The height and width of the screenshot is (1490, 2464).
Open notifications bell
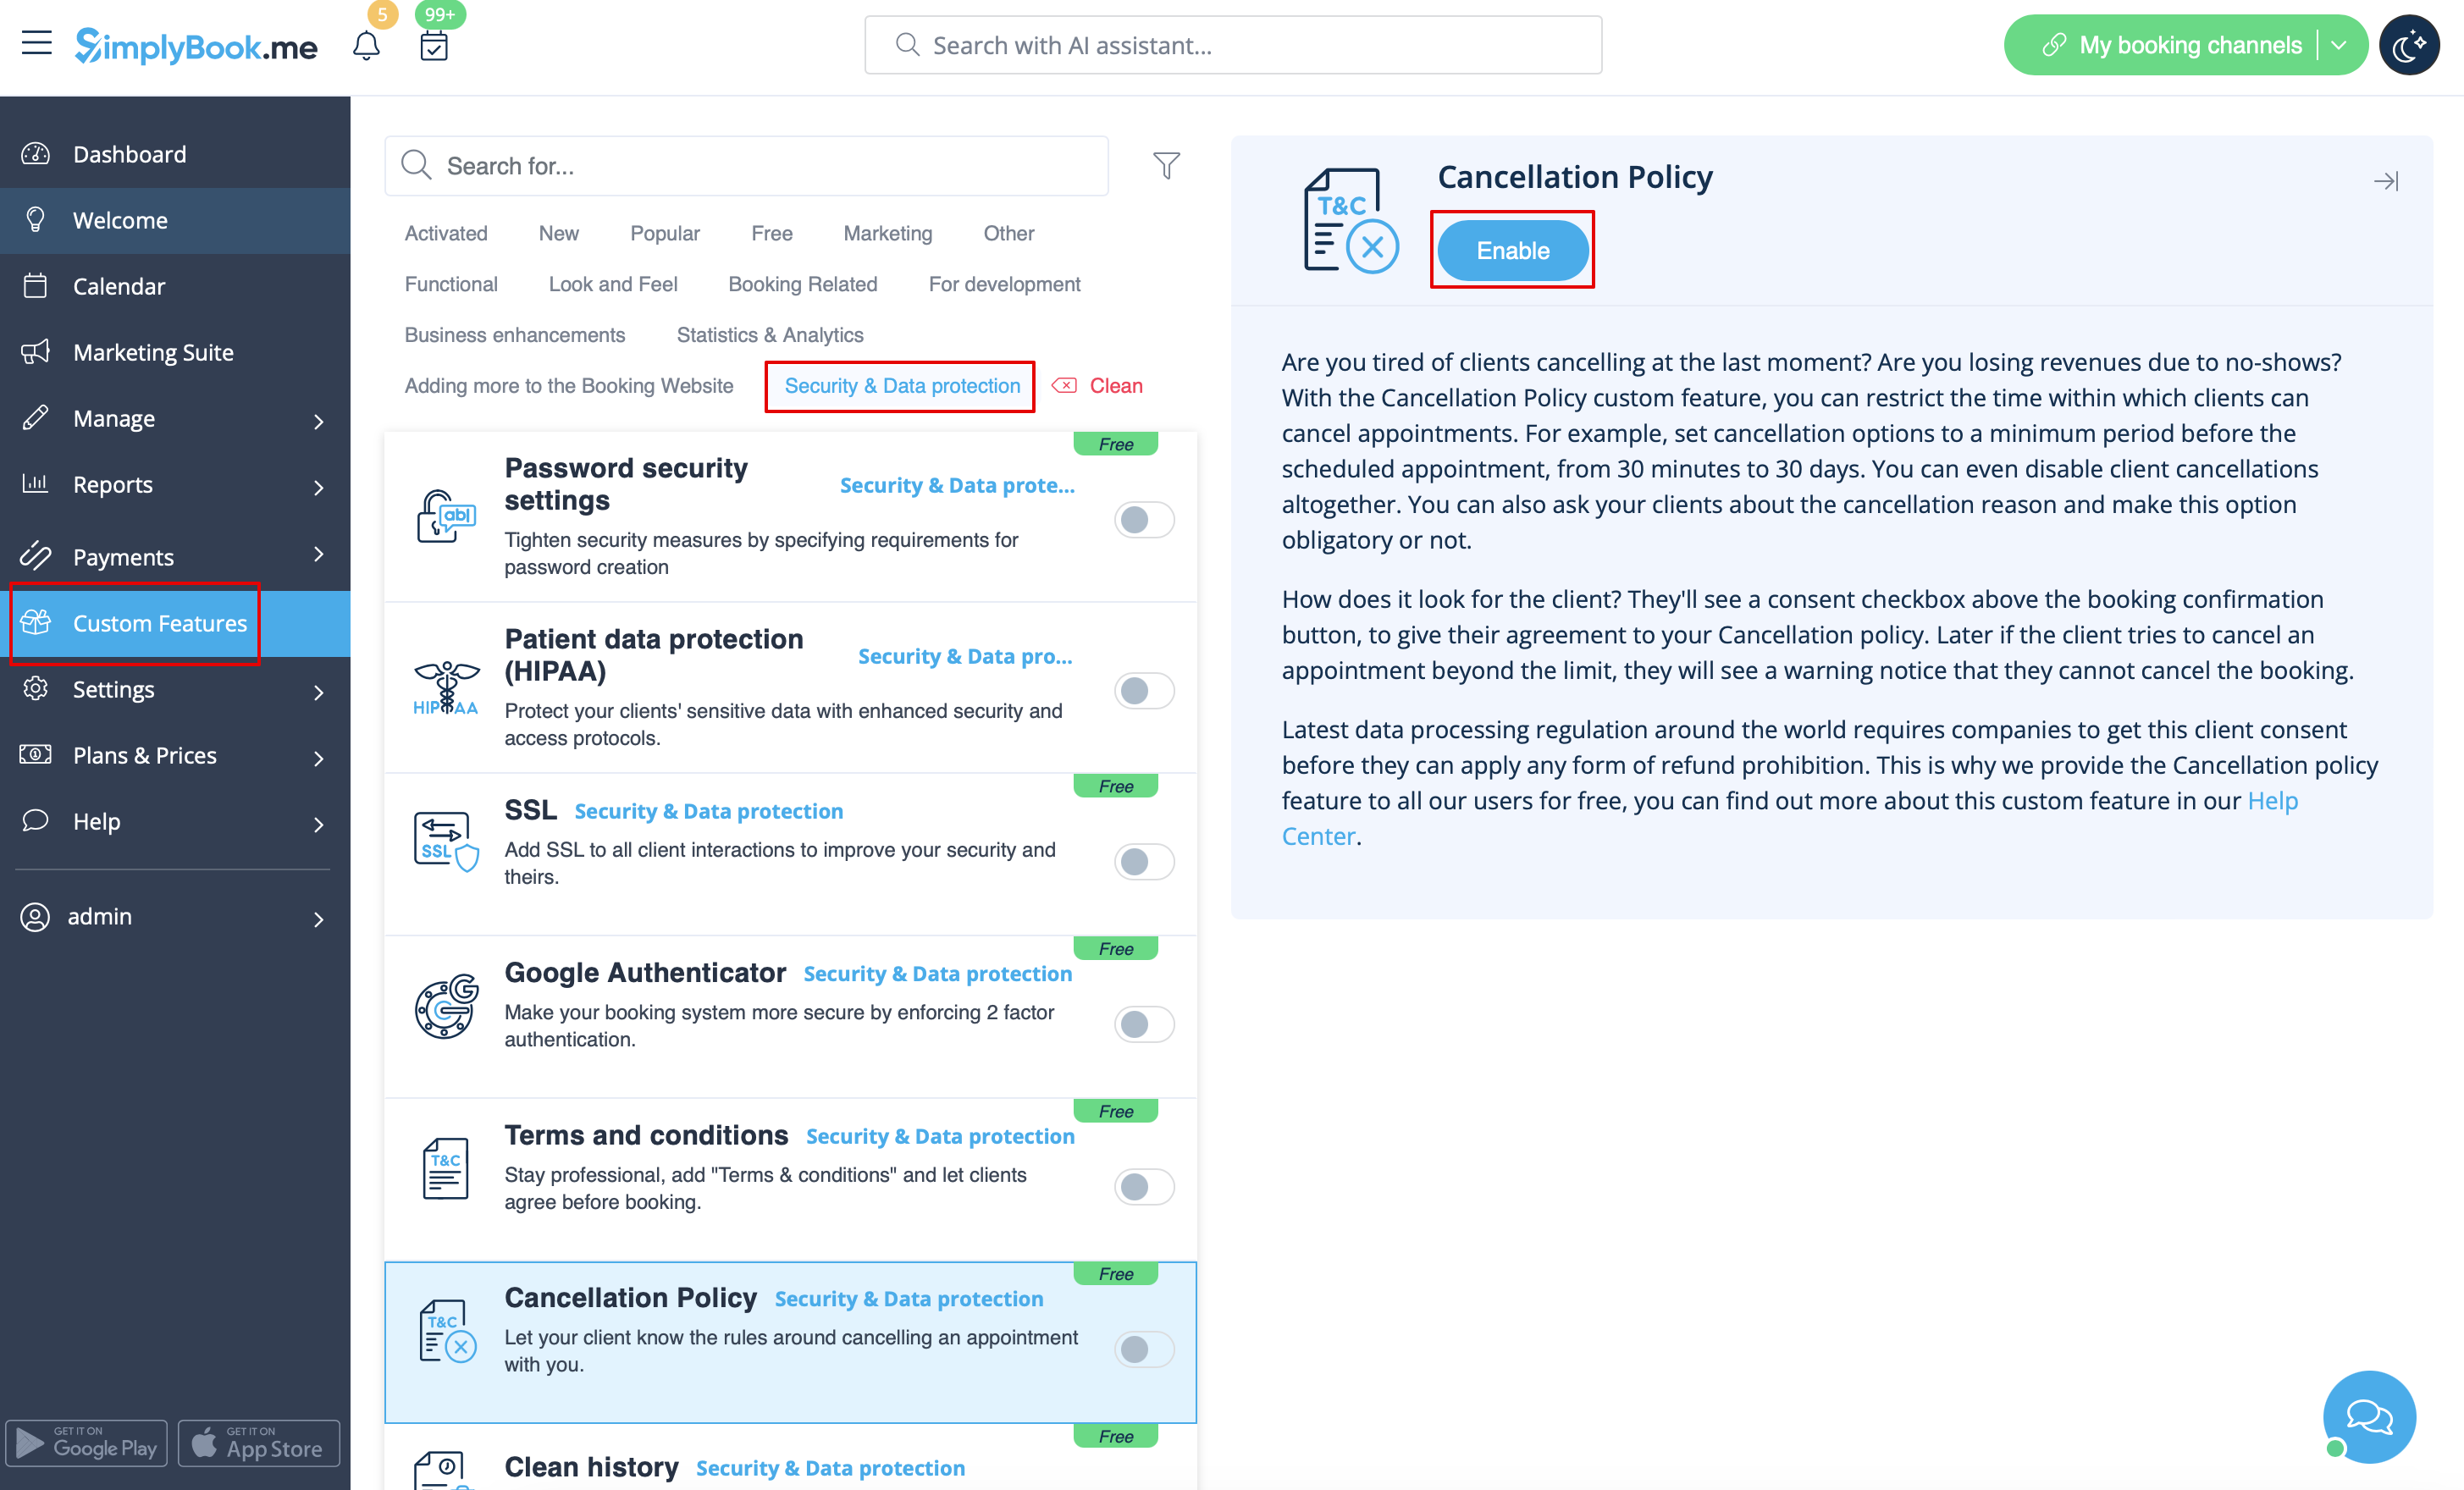[x=366, y=45]
